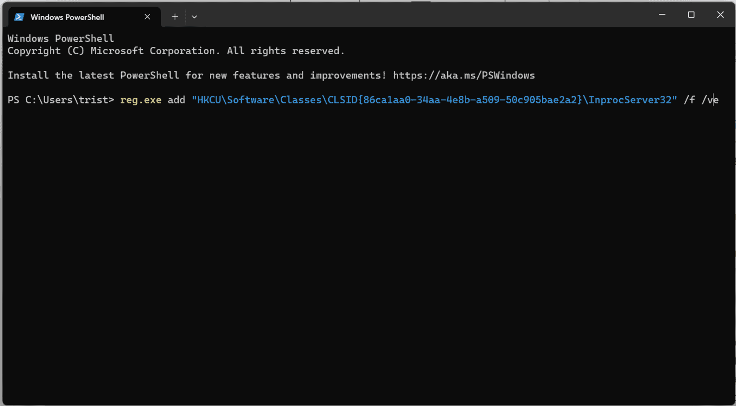Open the https://aka.ms/PSWindows link
This screenshot has width=736, height=406.
point(463,75)
